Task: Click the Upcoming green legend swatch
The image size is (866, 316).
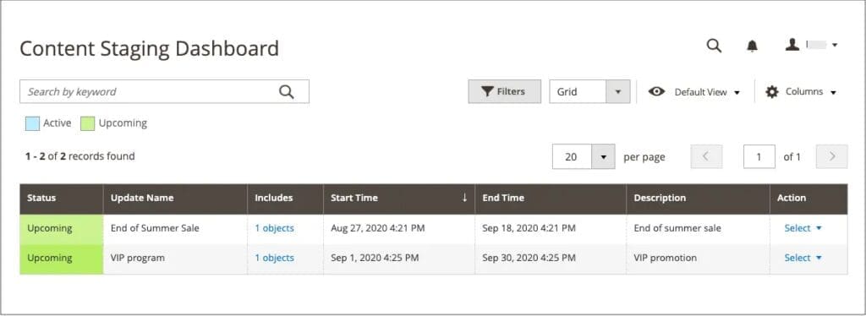Action: 88,123
